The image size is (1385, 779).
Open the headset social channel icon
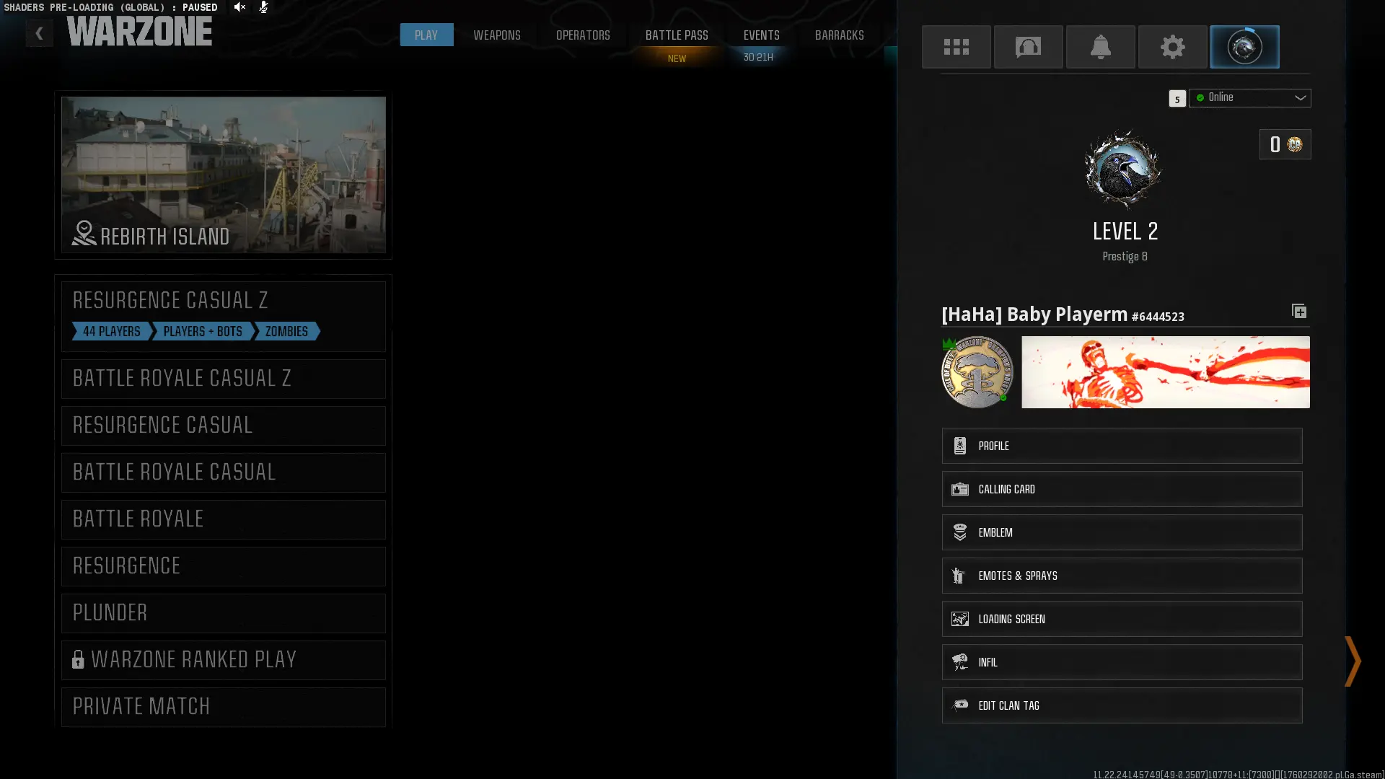pos(1028,47)
